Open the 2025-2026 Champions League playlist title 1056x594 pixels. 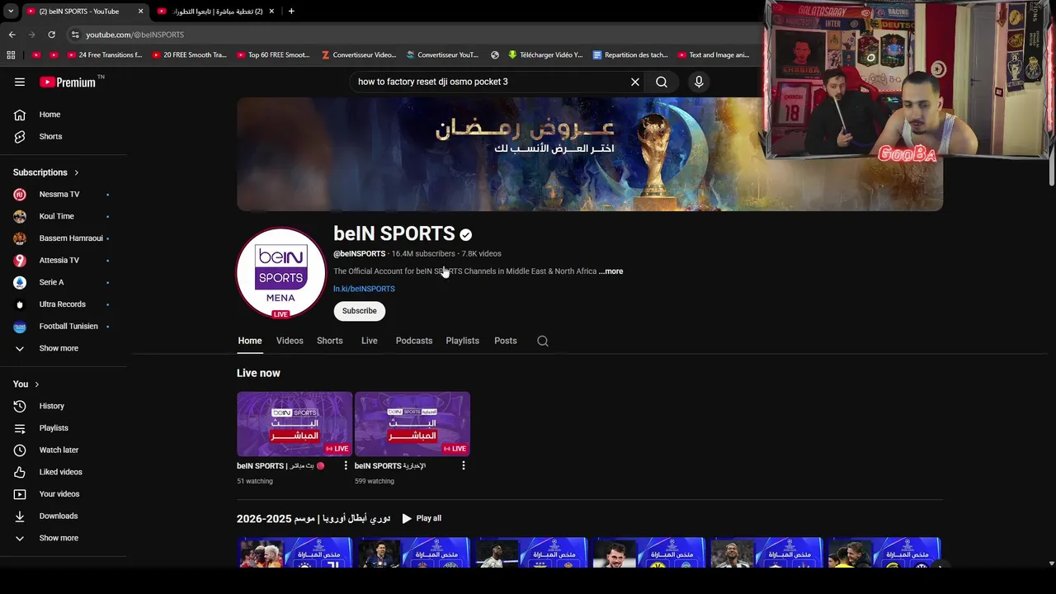(x=313, y=519)
